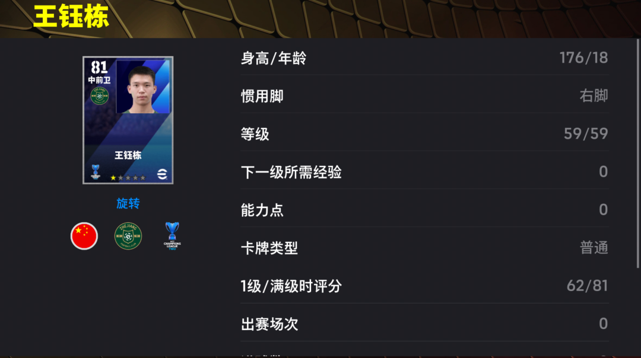Click the small club crest on the player card
Image resolution: width=641 pixels, height=358 pixels.
(x=99, y=96)
